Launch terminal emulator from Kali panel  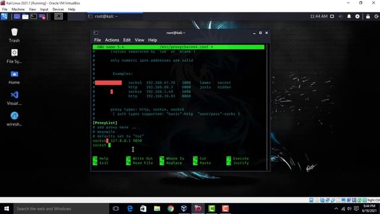coord(34,17)
